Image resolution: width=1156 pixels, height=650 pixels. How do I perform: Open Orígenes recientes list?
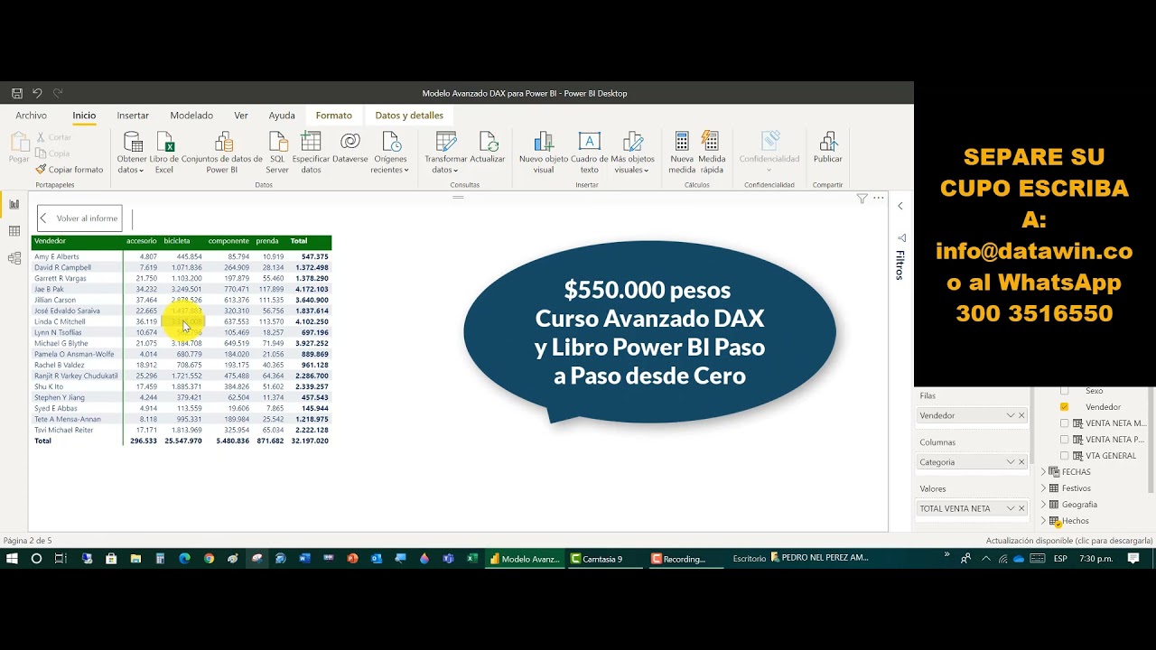[390, 153]
